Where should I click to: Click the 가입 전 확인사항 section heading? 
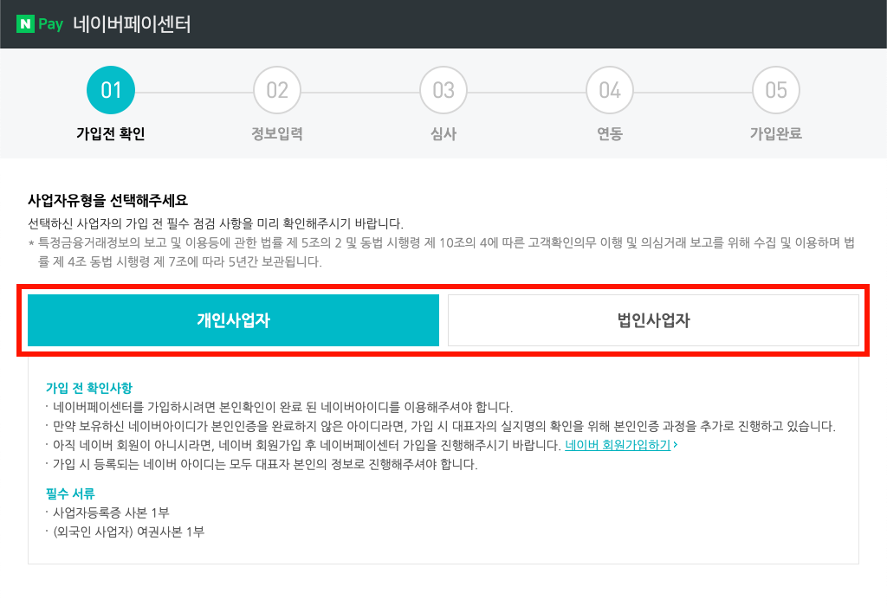(89, 389)
